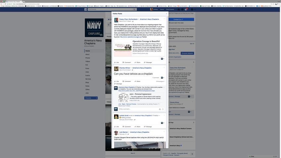Share Leman Azral's post
The height and width of the screenshot is (158, 281).
[137, 127]
